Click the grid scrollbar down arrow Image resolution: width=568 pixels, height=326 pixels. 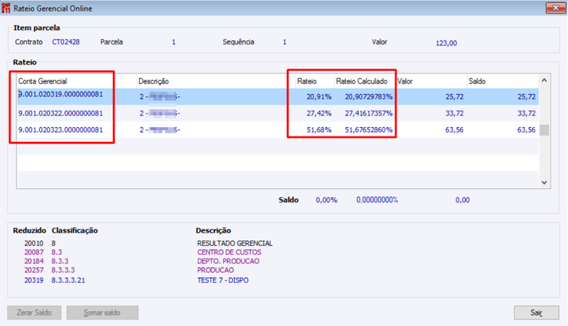544,183
